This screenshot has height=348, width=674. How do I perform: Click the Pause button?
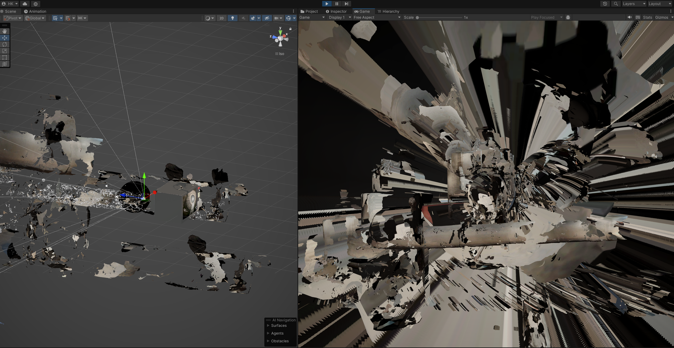[x=337, y=4]
